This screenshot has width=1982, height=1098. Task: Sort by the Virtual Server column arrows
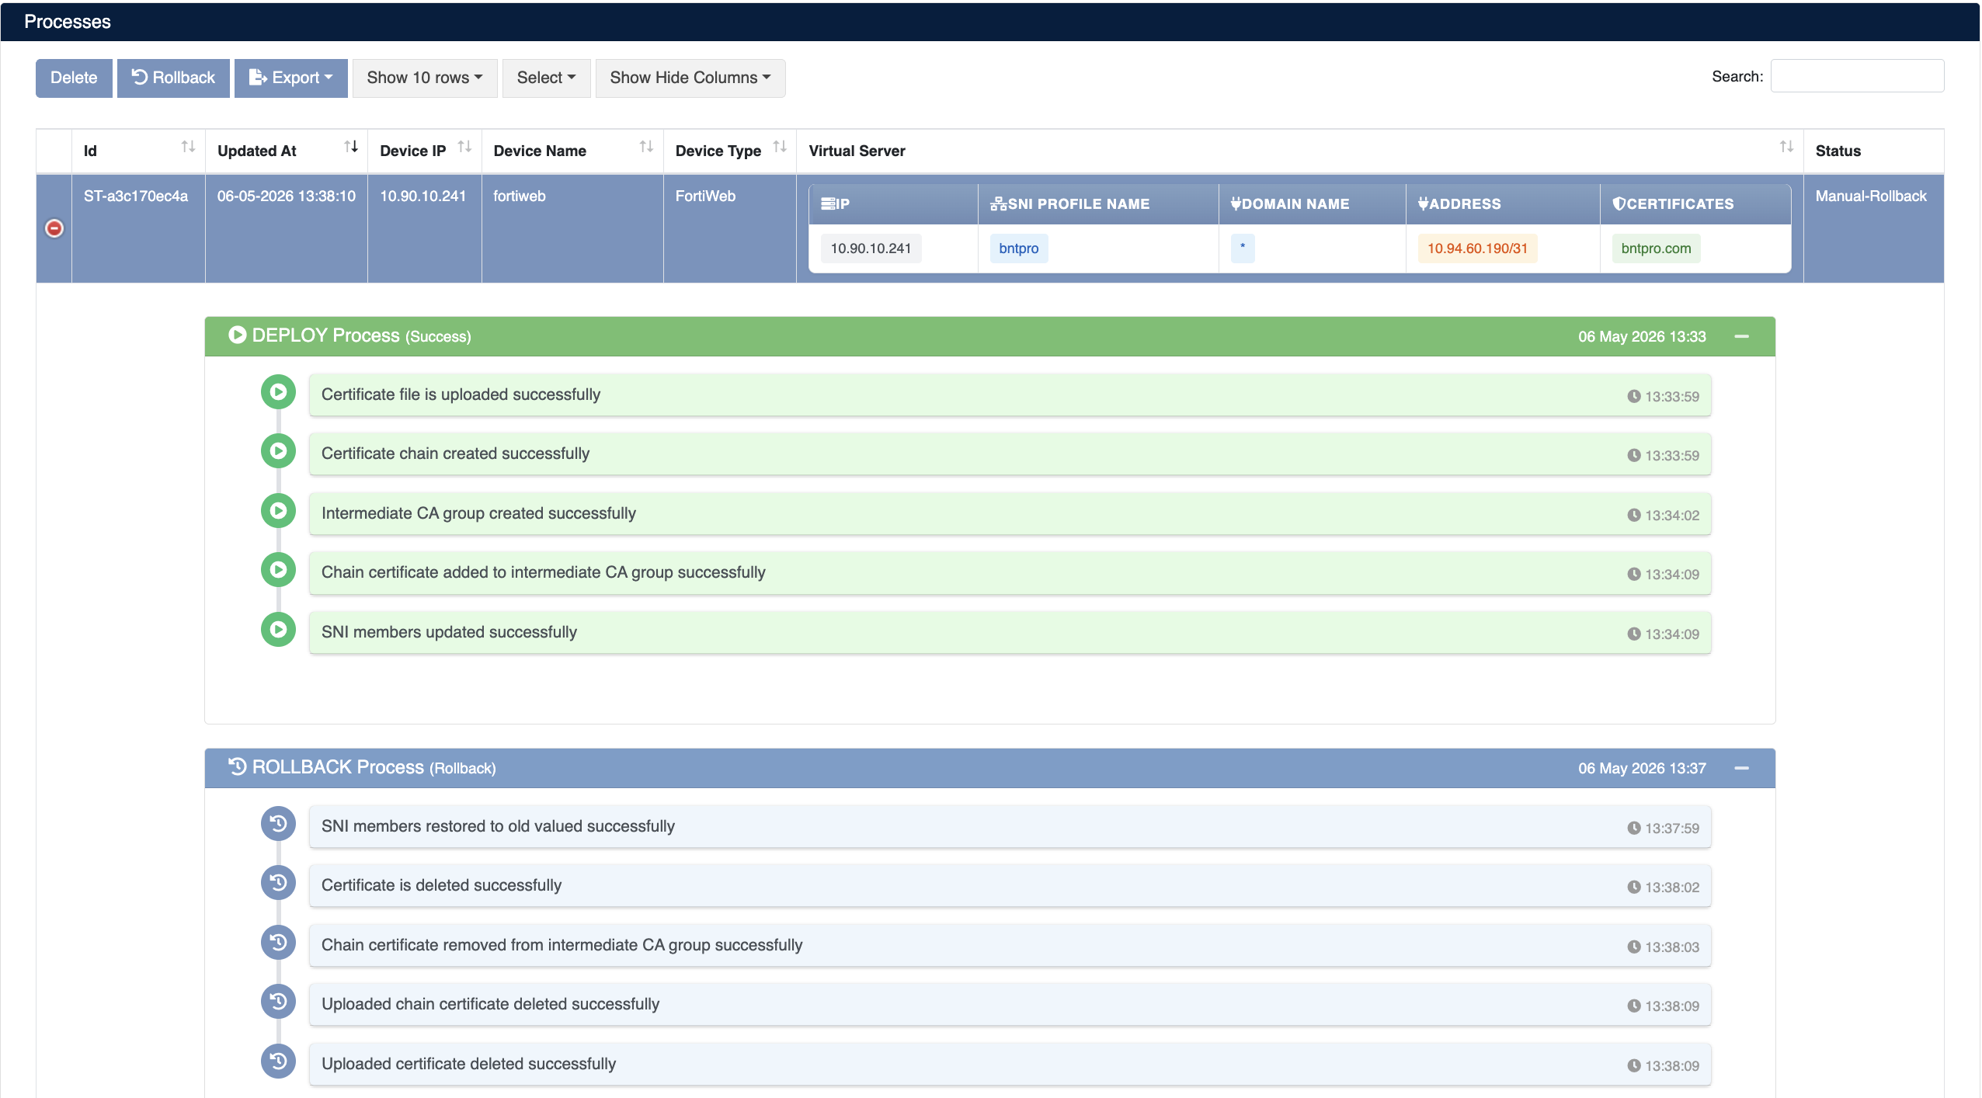tap(1786, 147)
